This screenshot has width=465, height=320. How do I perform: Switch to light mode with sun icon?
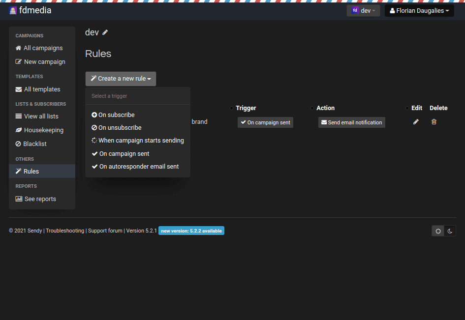pyautogui.click(x=438, y=231)
